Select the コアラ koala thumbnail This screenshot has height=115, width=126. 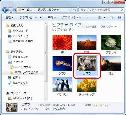87,64
